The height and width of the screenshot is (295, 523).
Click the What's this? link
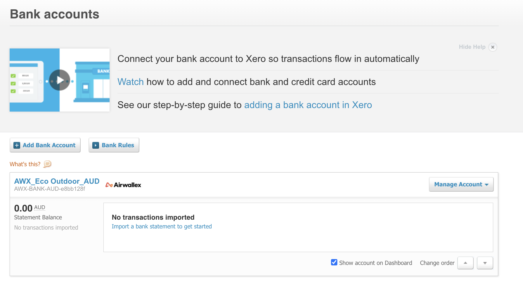(25, 164)
